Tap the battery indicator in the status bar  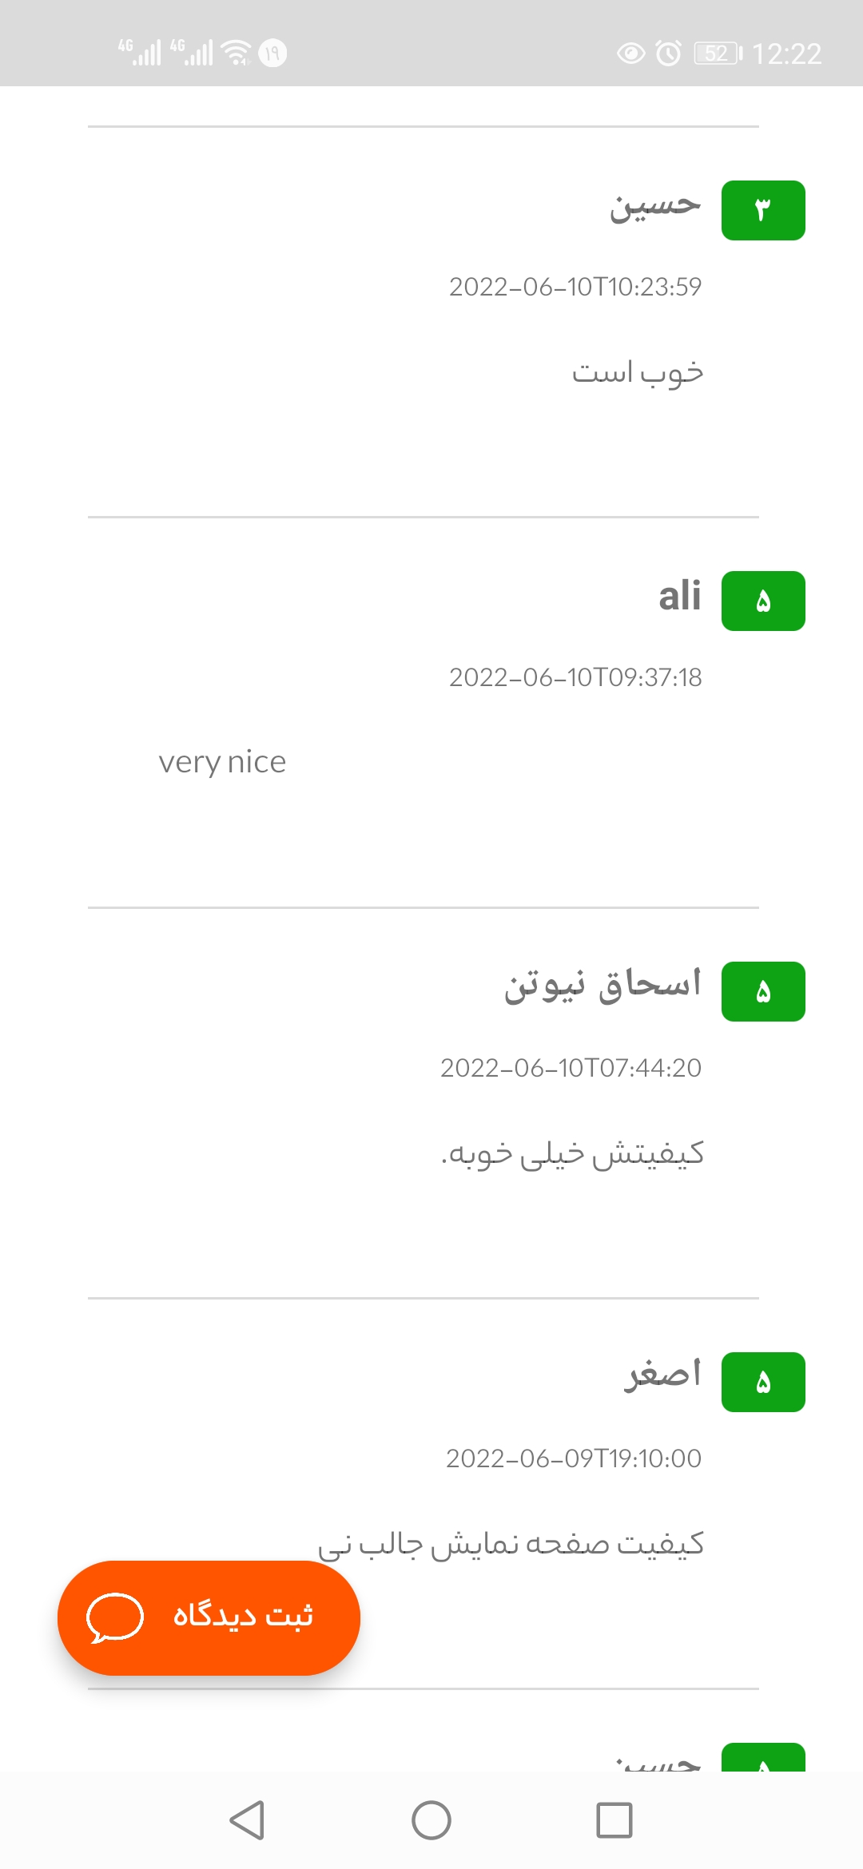715,51
